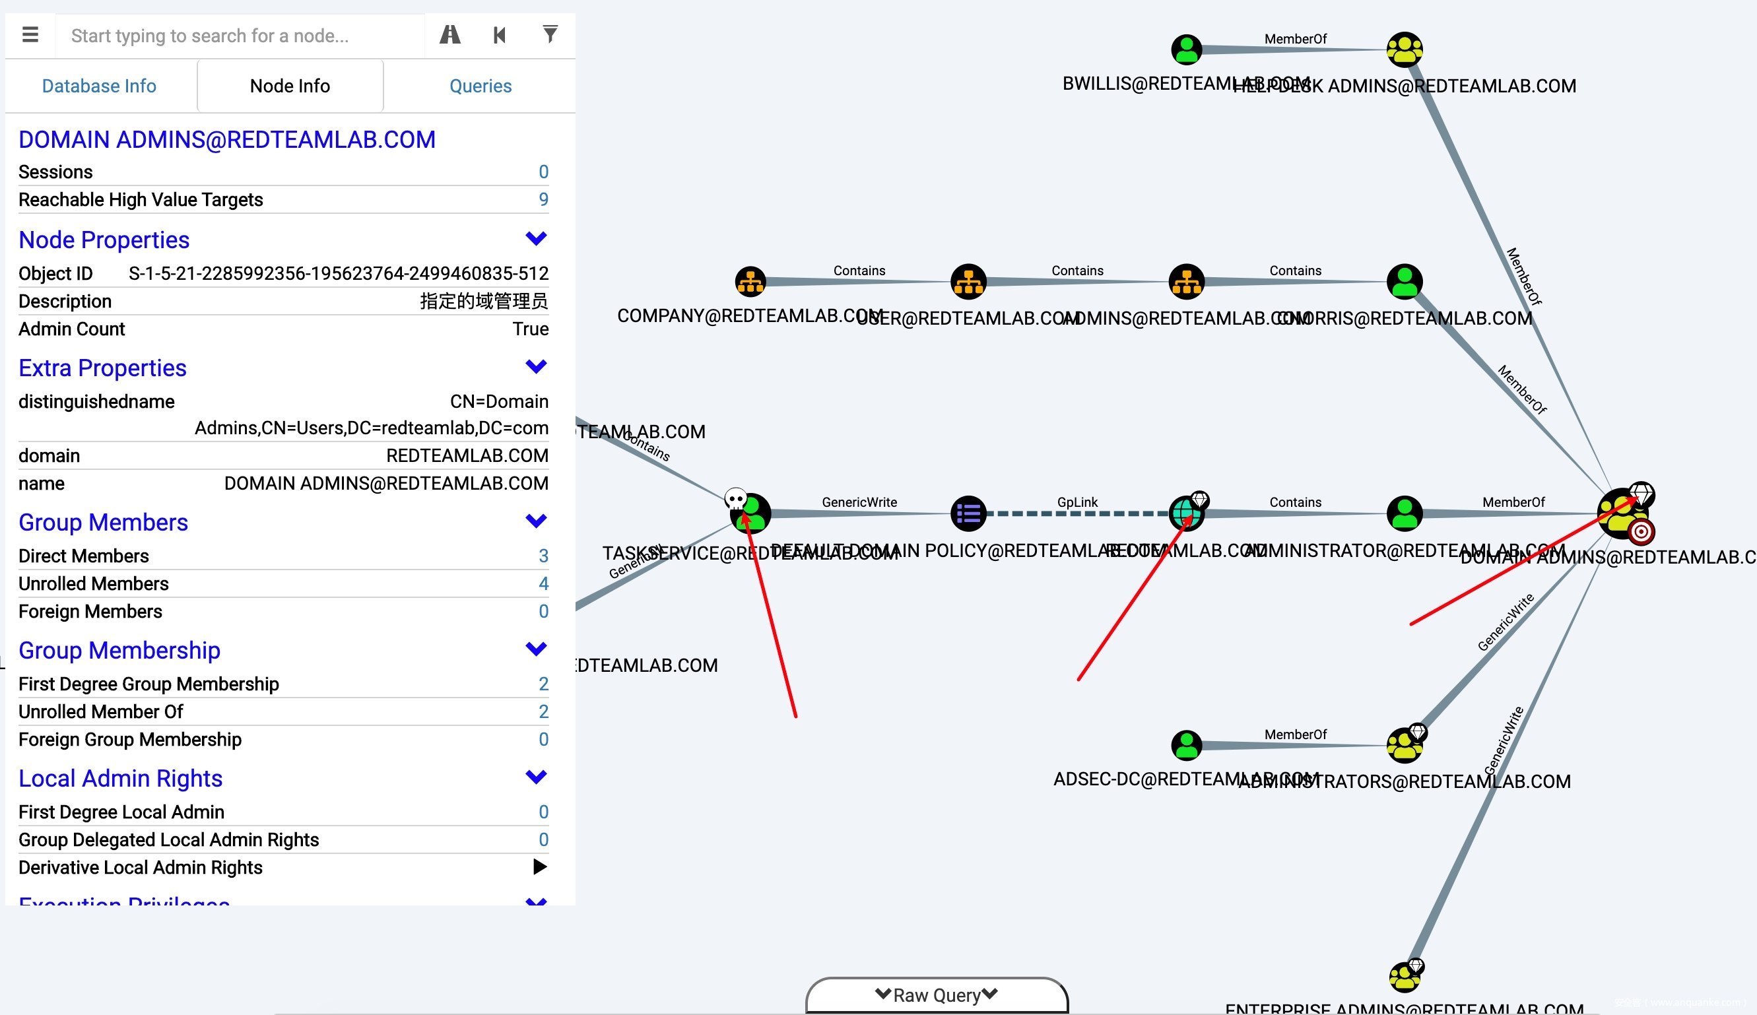Click the back/previous query icon
The height and width of the screenshot is (1015, 1757).
pyautogui.click(x=499, y=35)
